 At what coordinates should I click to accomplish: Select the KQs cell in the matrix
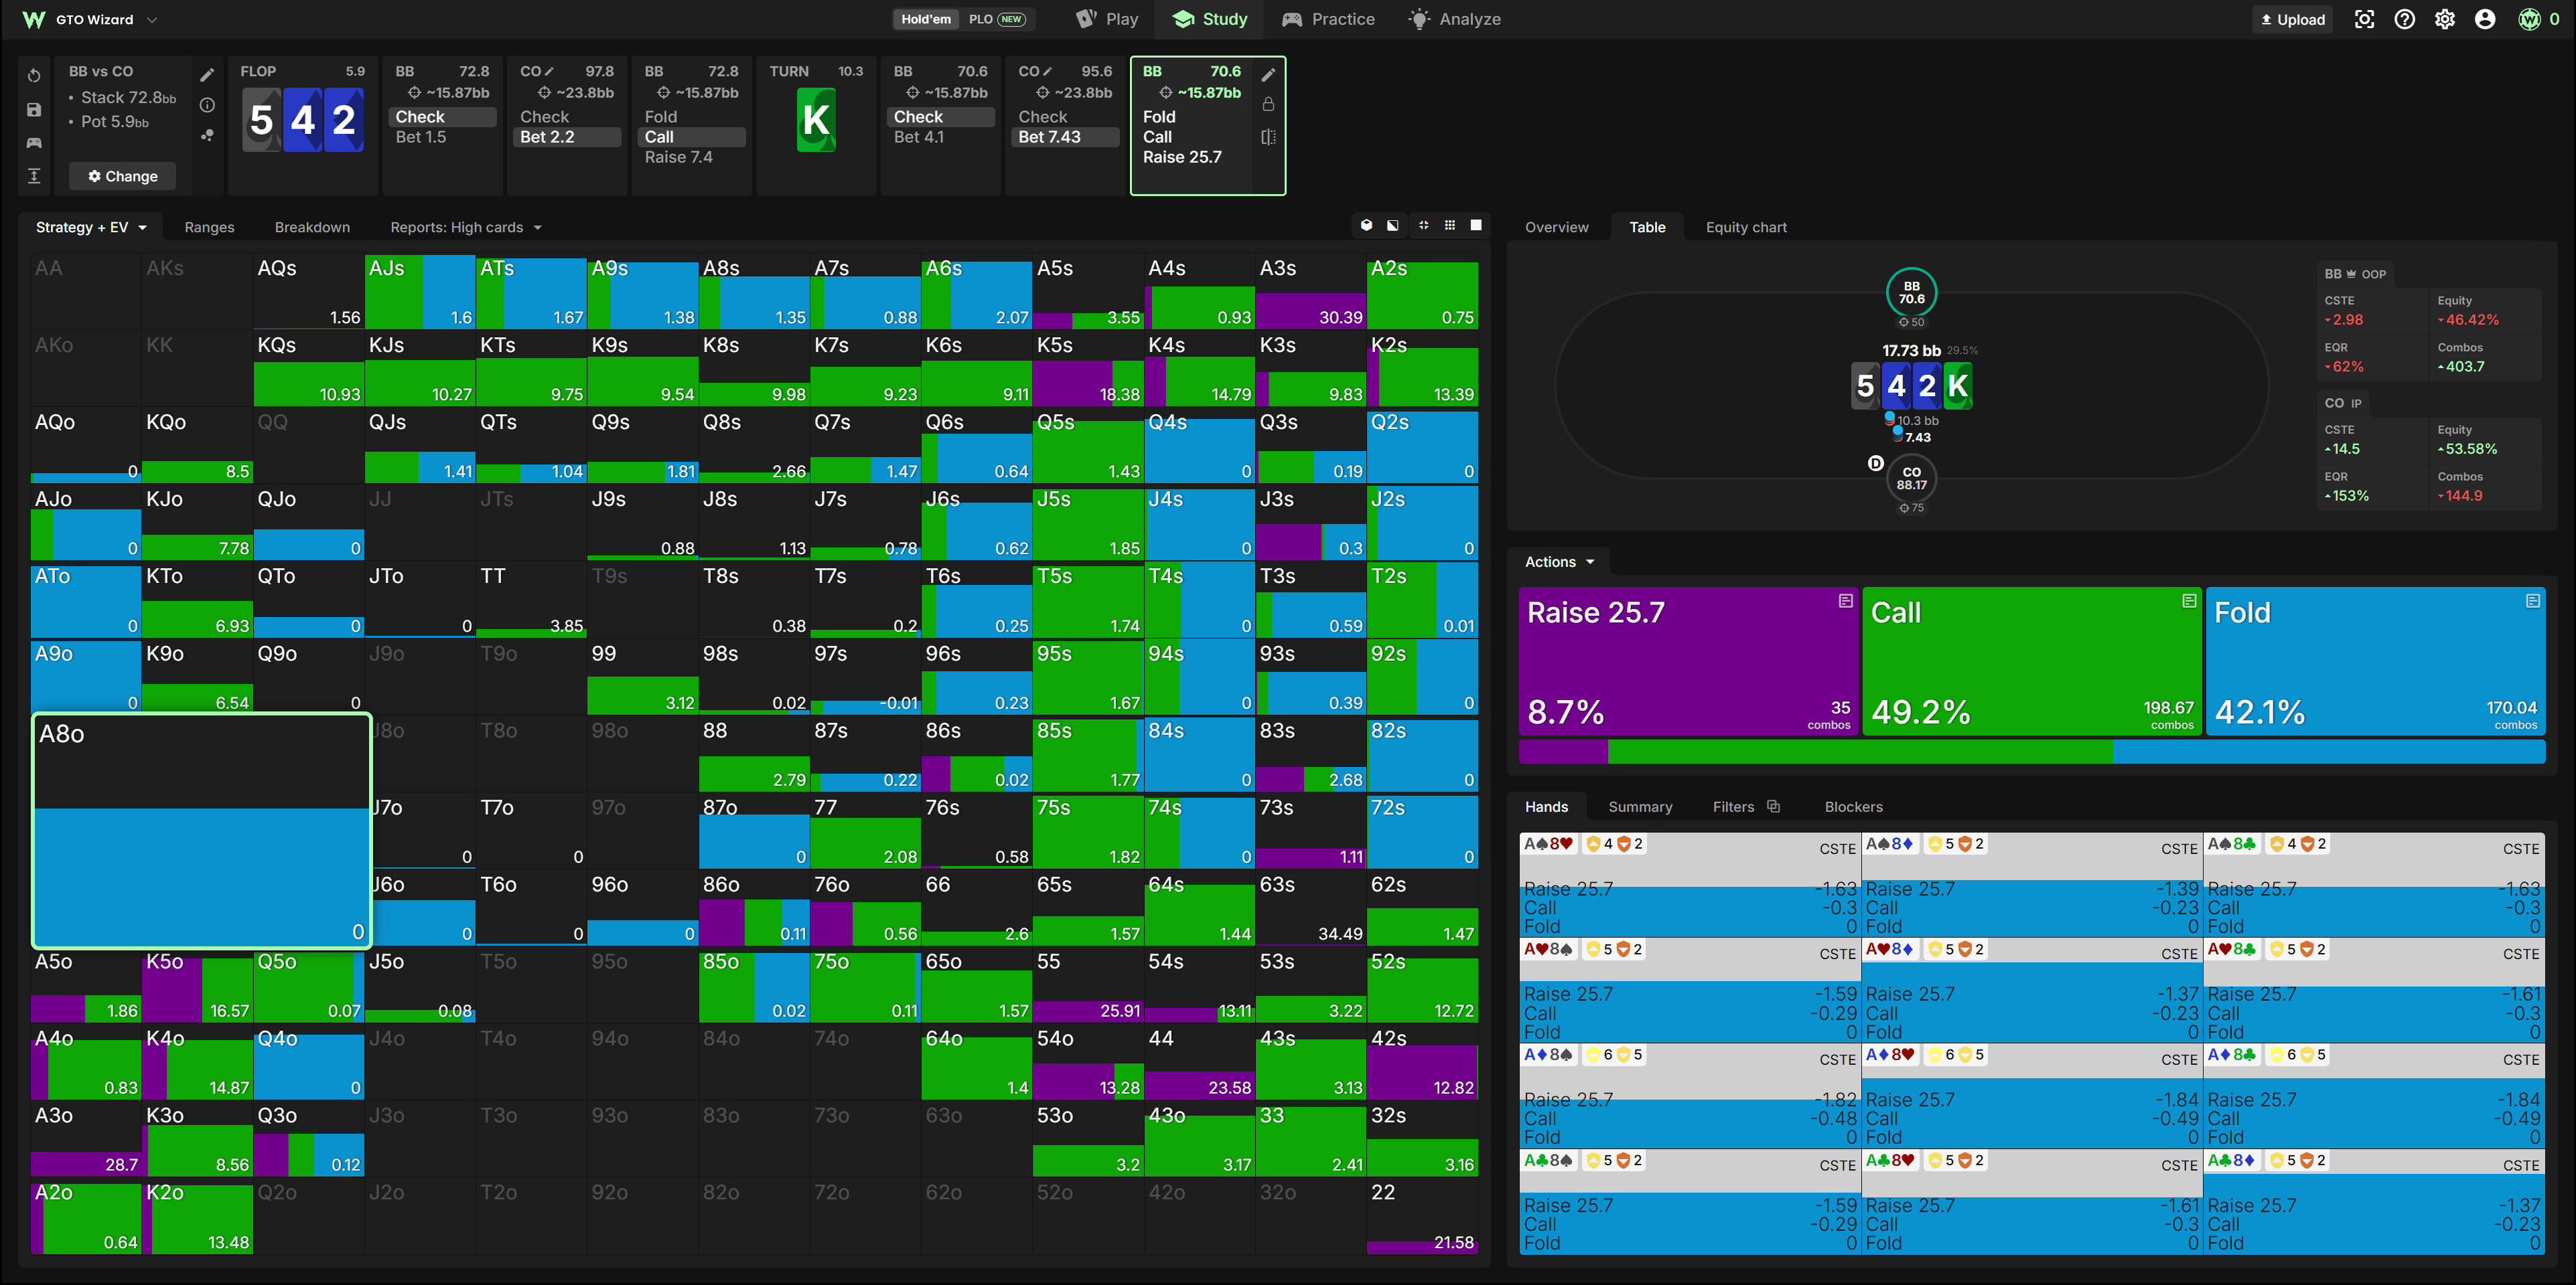coord(309,369)
